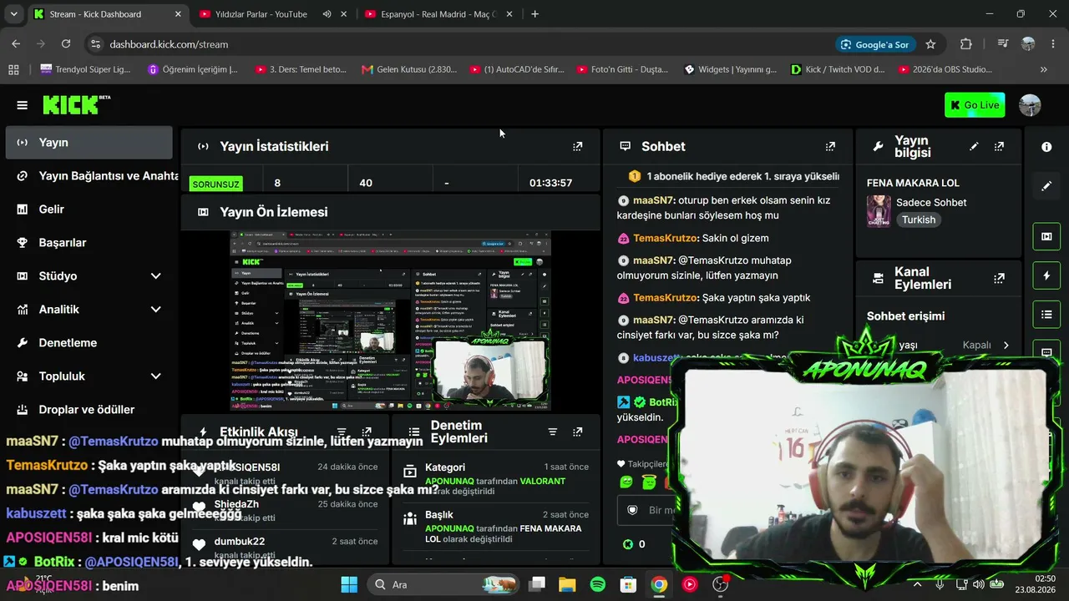
Task: Go back to previous page
Action: (x=16, y=44)
